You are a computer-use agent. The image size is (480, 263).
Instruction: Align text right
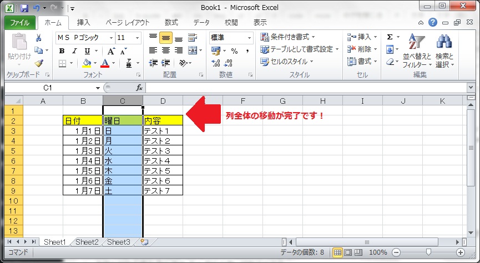point(179,50)
